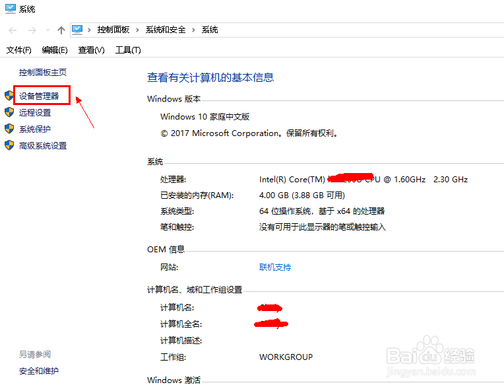Open 系统保护 link
This screenshot has height=389, width=504.
[x=35, y=129]
